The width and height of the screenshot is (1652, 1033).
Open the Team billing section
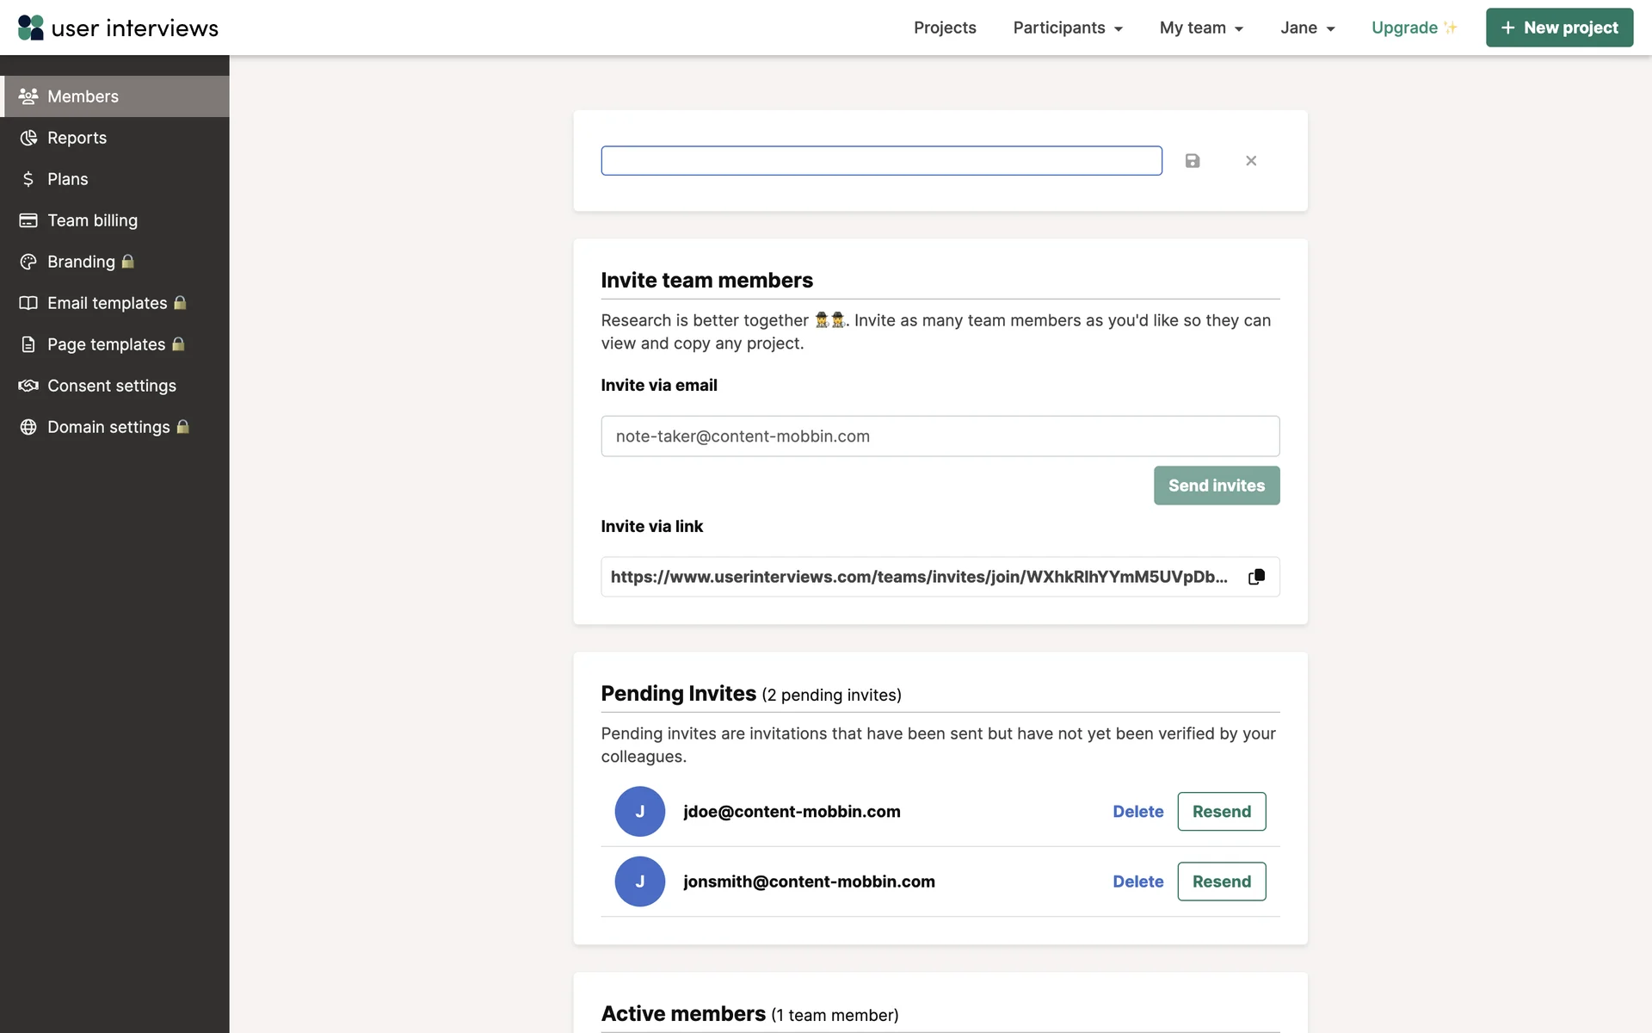92,220
